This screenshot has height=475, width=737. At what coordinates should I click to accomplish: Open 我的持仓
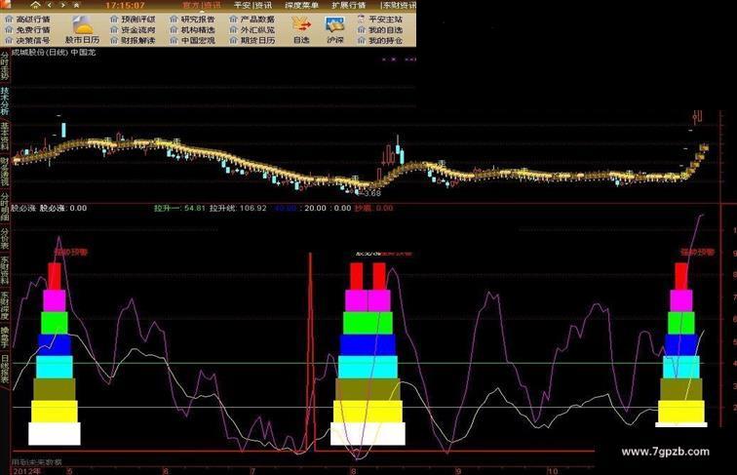pyautogui.click(x=385, y=40)
